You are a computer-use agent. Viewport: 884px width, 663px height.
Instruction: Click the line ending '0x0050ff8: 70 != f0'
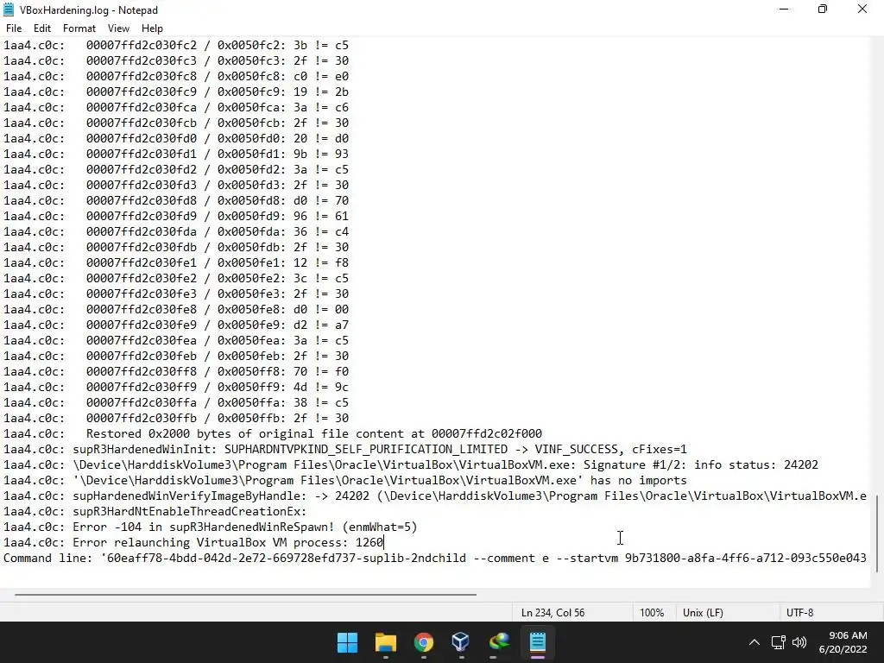(176, 371)
